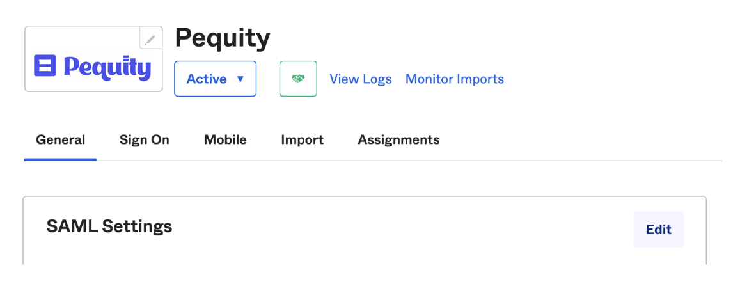Click the word Active in status button
The height and width of the screenshot is (284, 756).
[207, 79]
